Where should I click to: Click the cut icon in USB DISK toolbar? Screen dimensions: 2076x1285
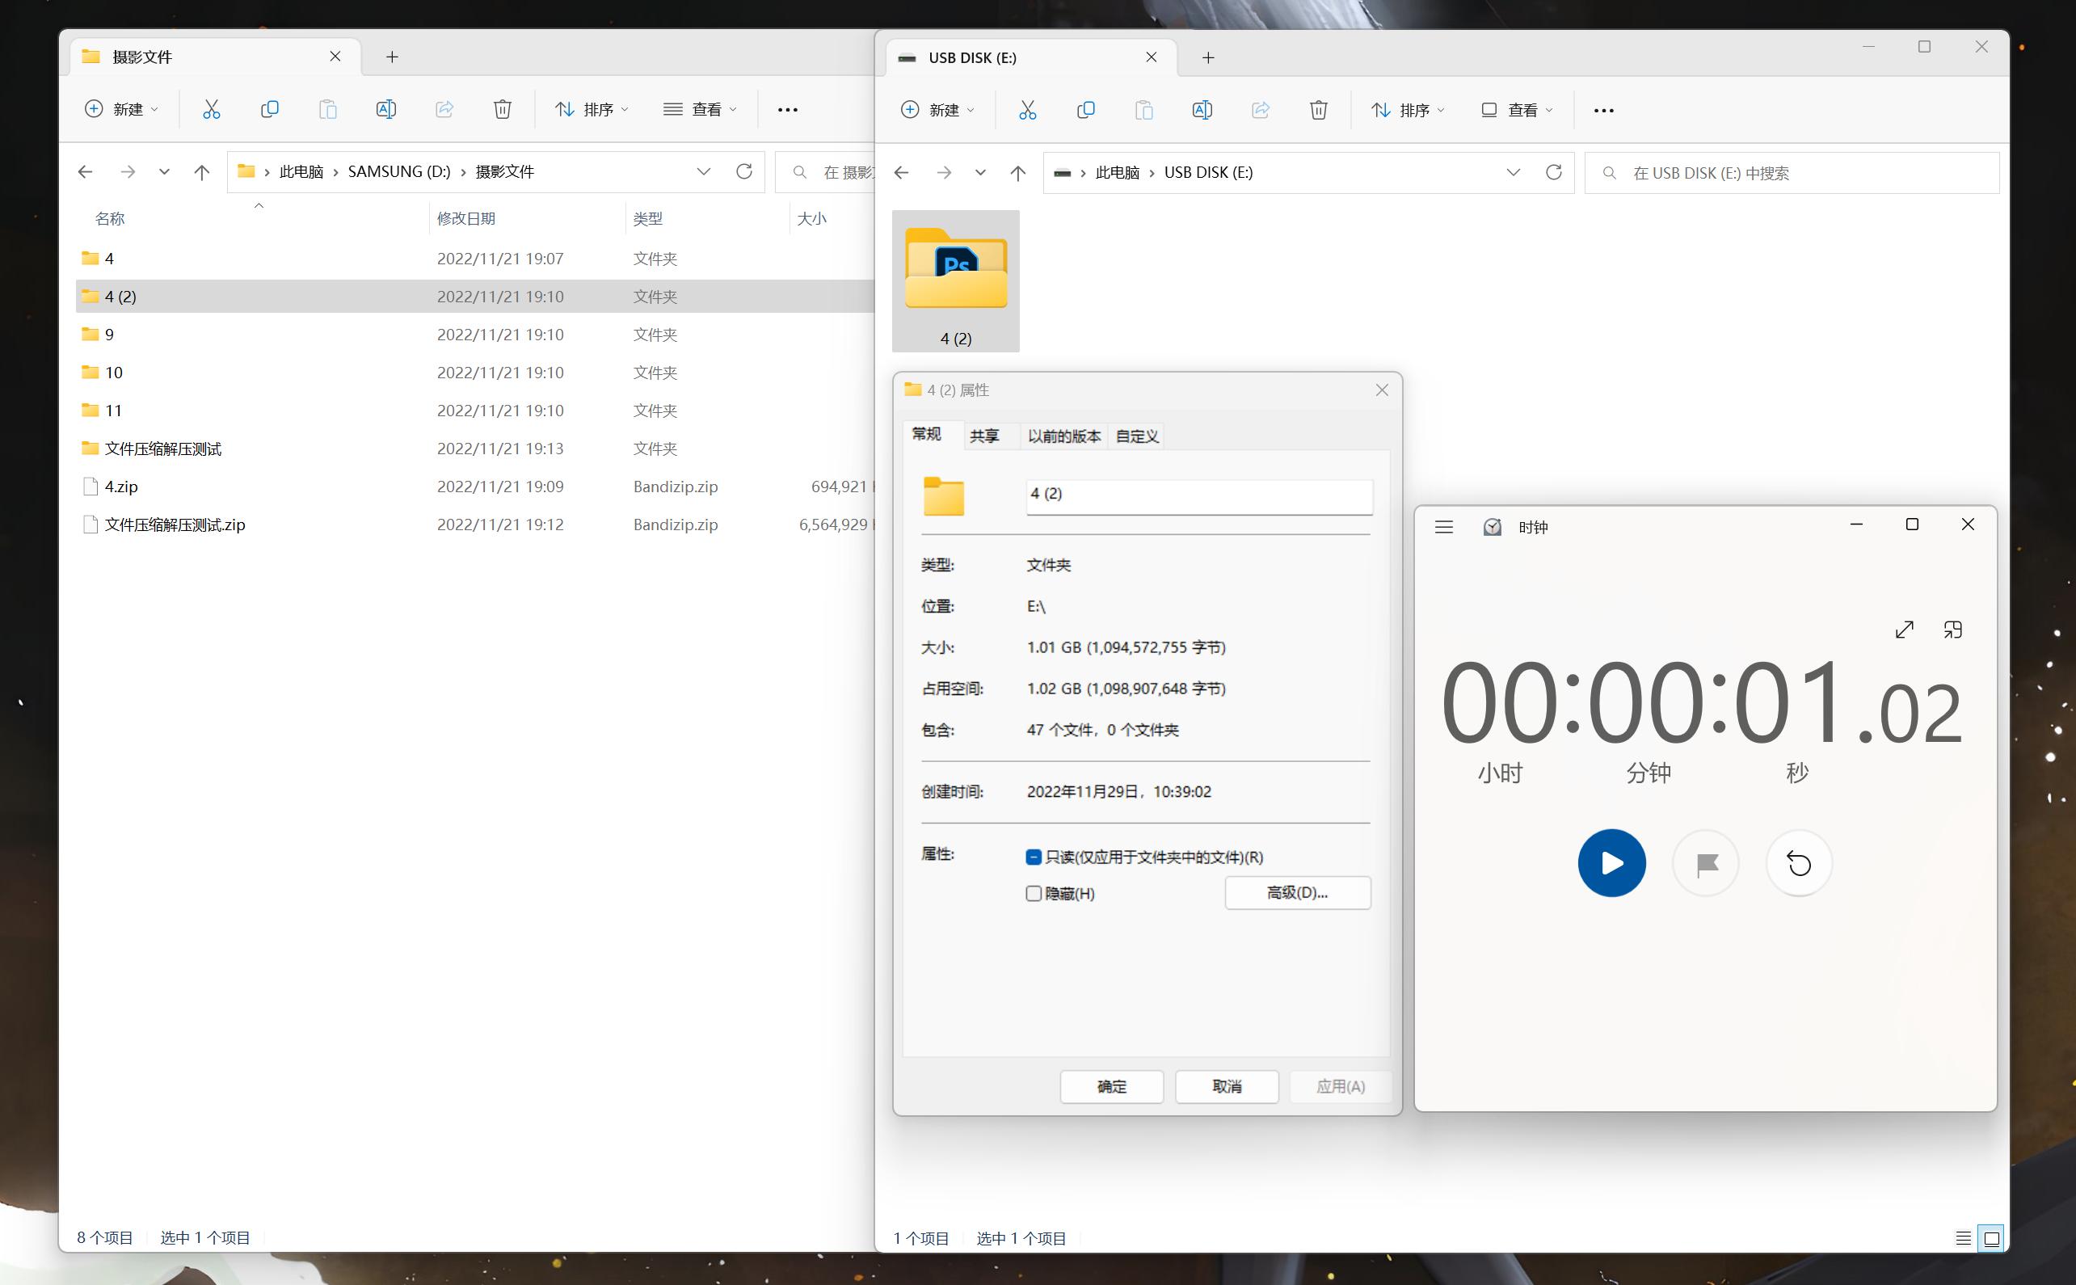pyautogui.click(x=1027, y=110)
